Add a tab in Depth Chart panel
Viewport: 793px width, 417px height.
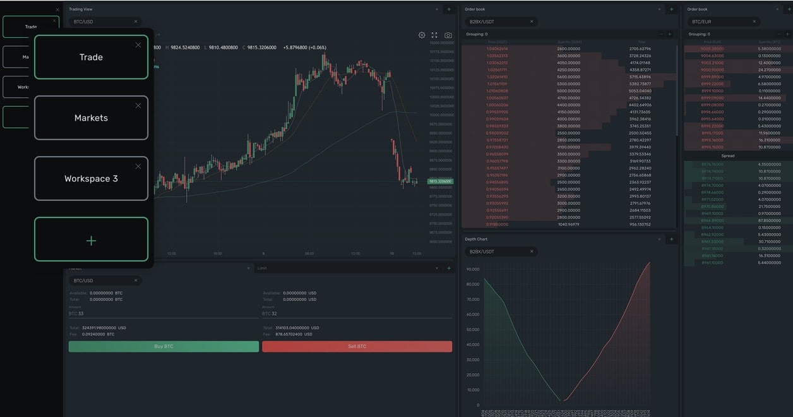click(671, 239)
